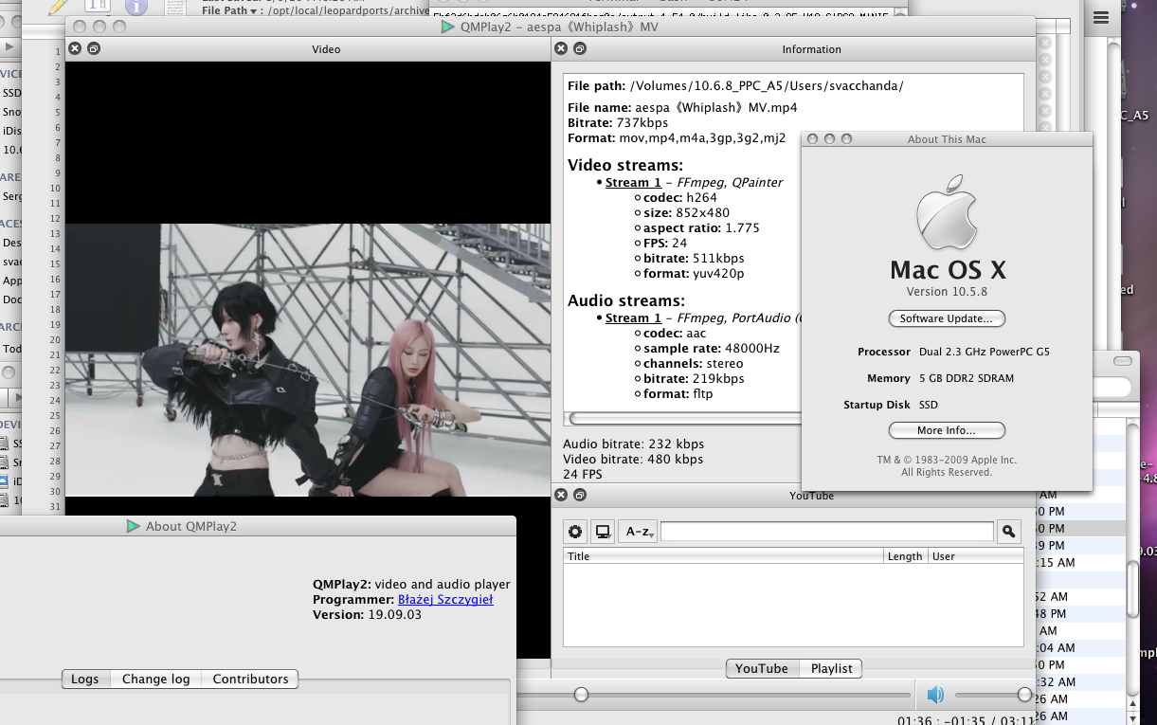Screen dimensions: 1157x725
Task: Select the YouTube tab at bottom
Action: tap(762, 668)
